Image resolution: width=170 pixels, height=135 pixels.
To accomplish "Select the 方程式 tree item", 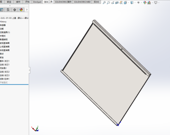I will point(3,36).
